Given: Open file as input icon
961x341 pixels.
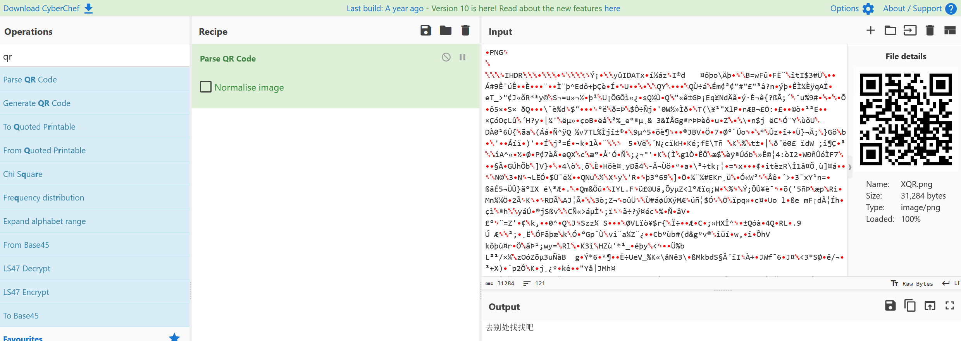Looking at the screenshot, I should point(910,30).
